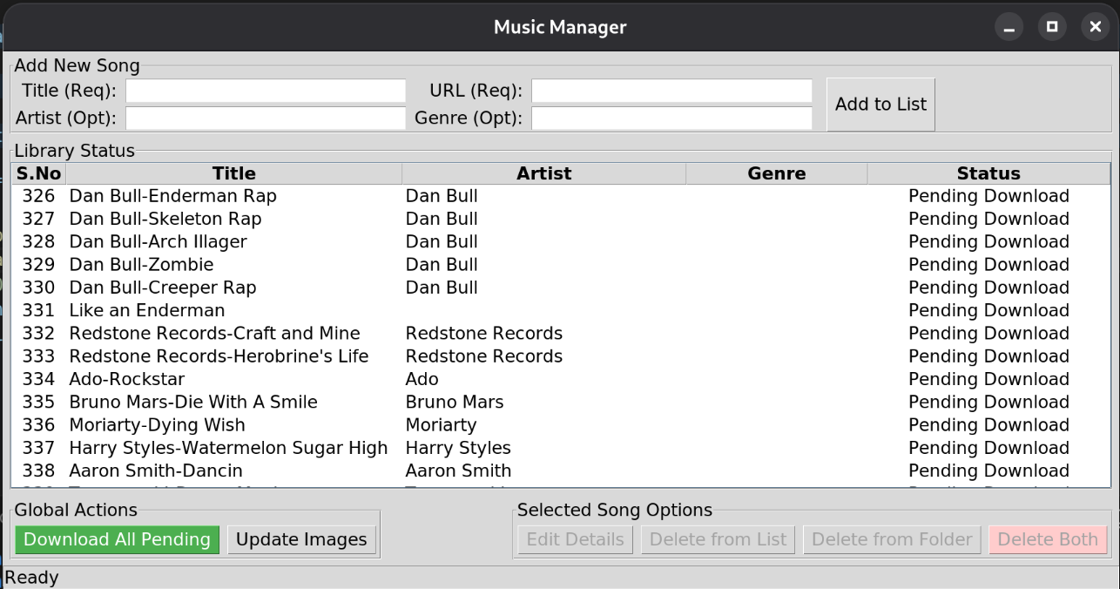Sort the list by S.No column header
The image size is (1120, 589).
click(38, 173)
